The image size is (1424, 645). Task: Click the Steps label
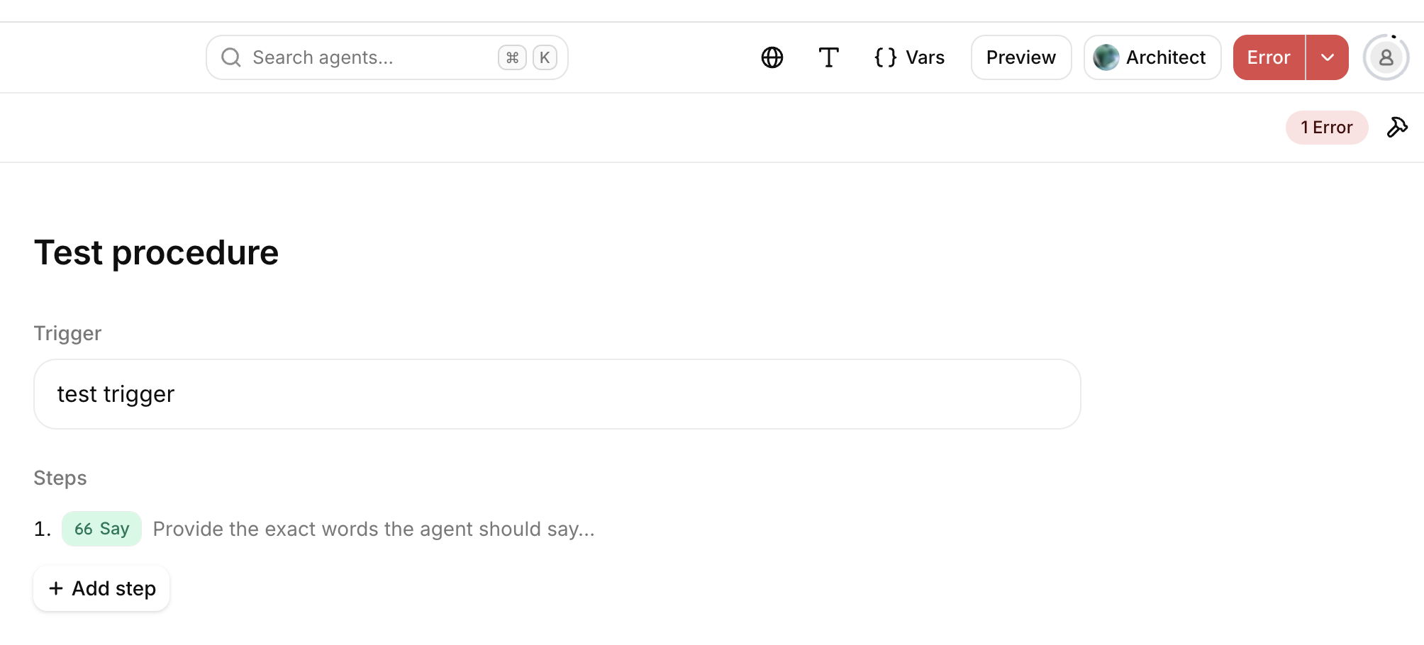[60, 478]
